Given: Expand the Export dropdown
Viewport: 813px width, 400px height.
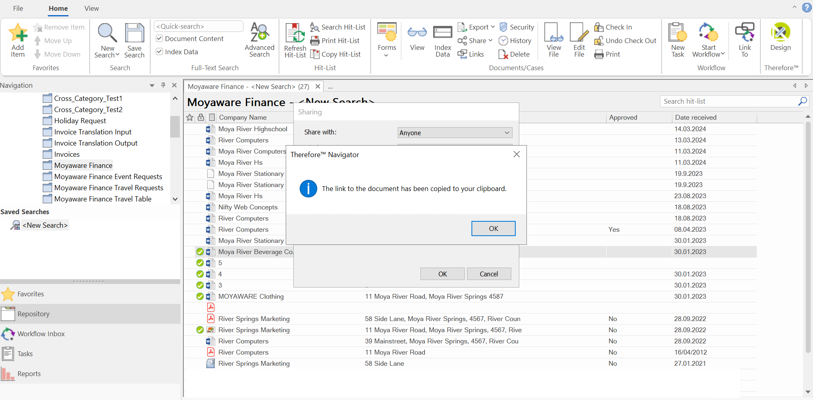Looking at the screenshot, I should (493, 27).
